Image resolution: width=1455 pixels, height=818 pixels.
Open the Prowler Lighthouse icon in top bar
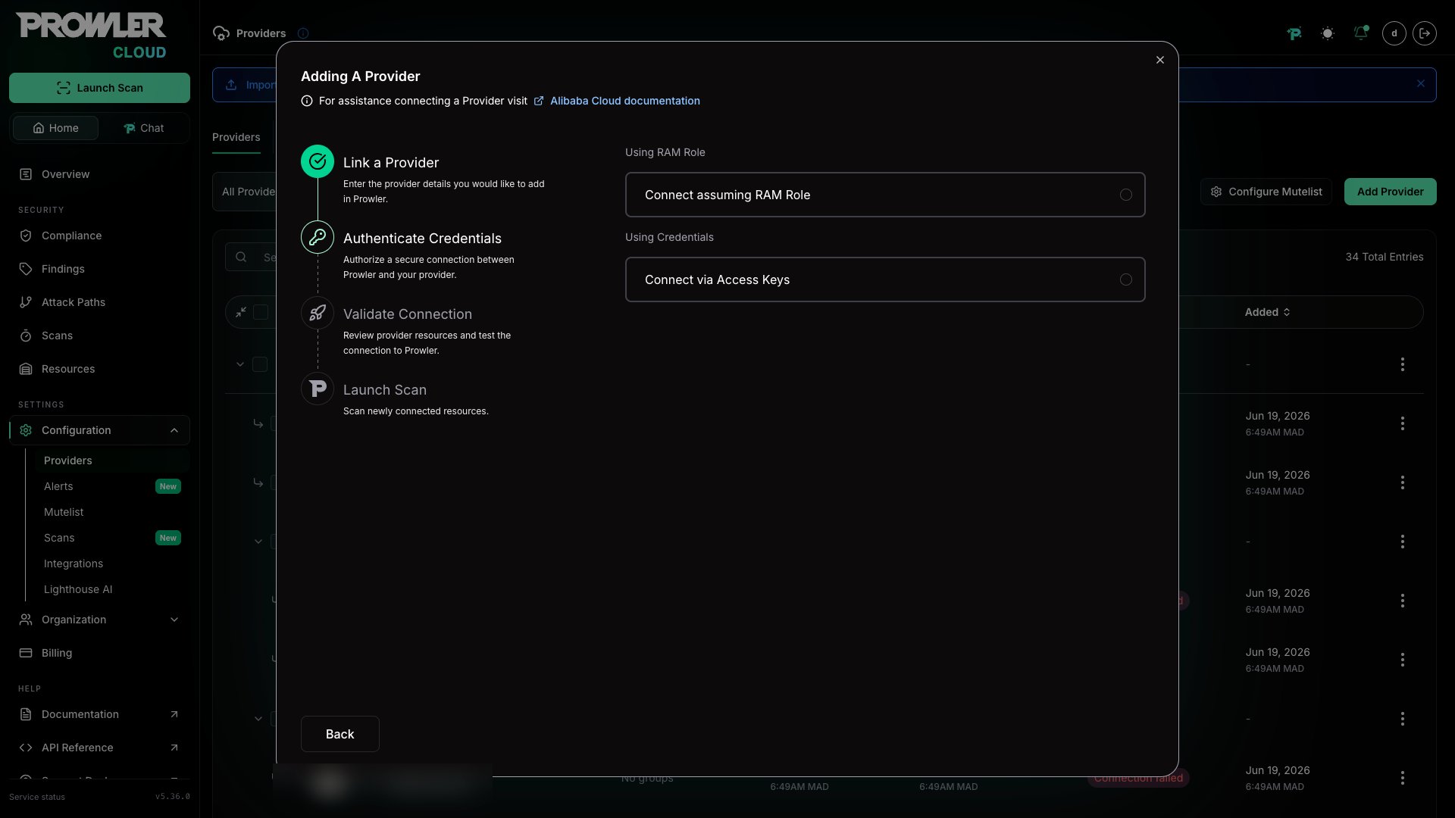(1294, 33)
